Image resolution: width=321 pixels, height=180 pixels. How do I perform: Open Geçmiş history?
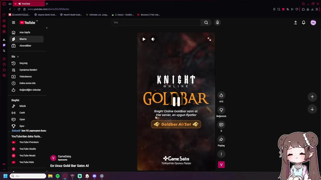coord(27,63)
